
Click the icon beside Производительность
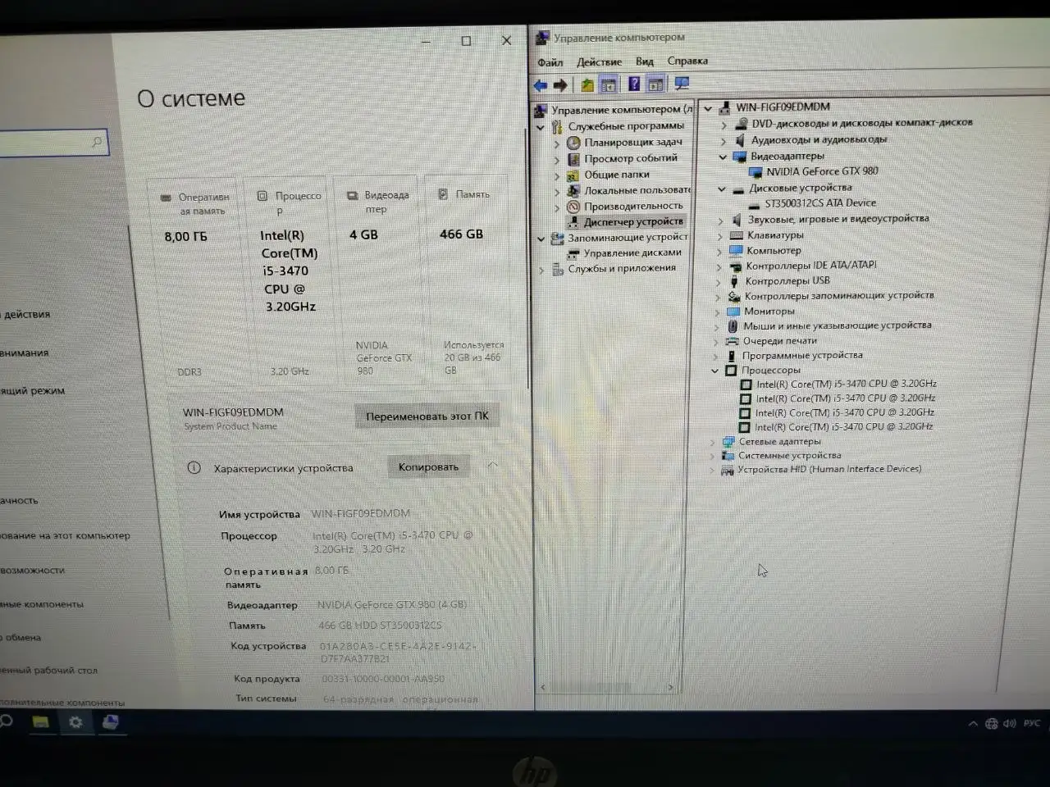tap(573, 206)
